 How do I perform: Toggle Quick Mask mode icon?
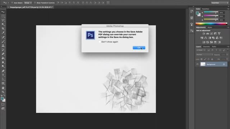pyautogui.click(x=3, y=104)
